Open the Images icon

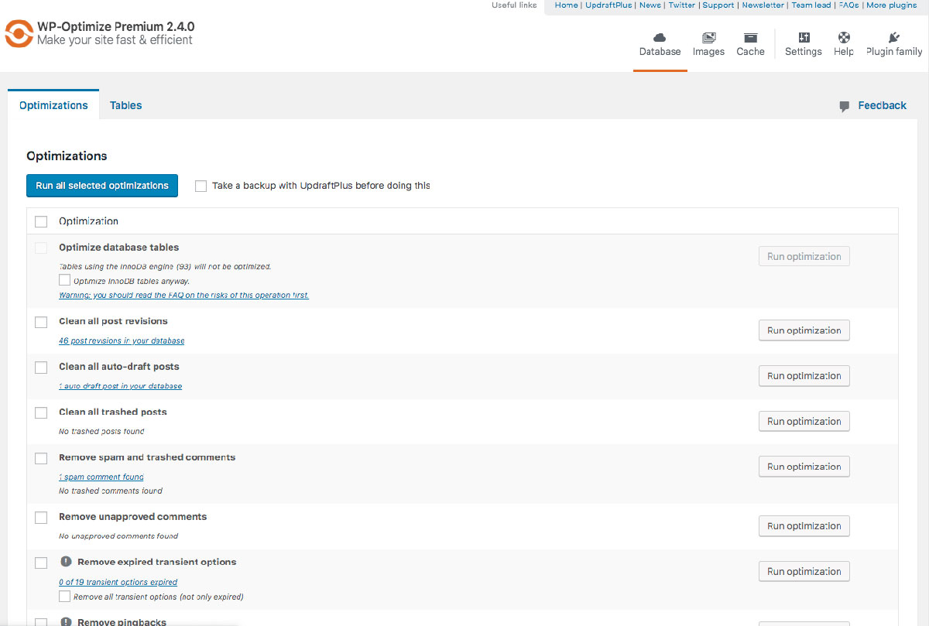click(708, 37)
